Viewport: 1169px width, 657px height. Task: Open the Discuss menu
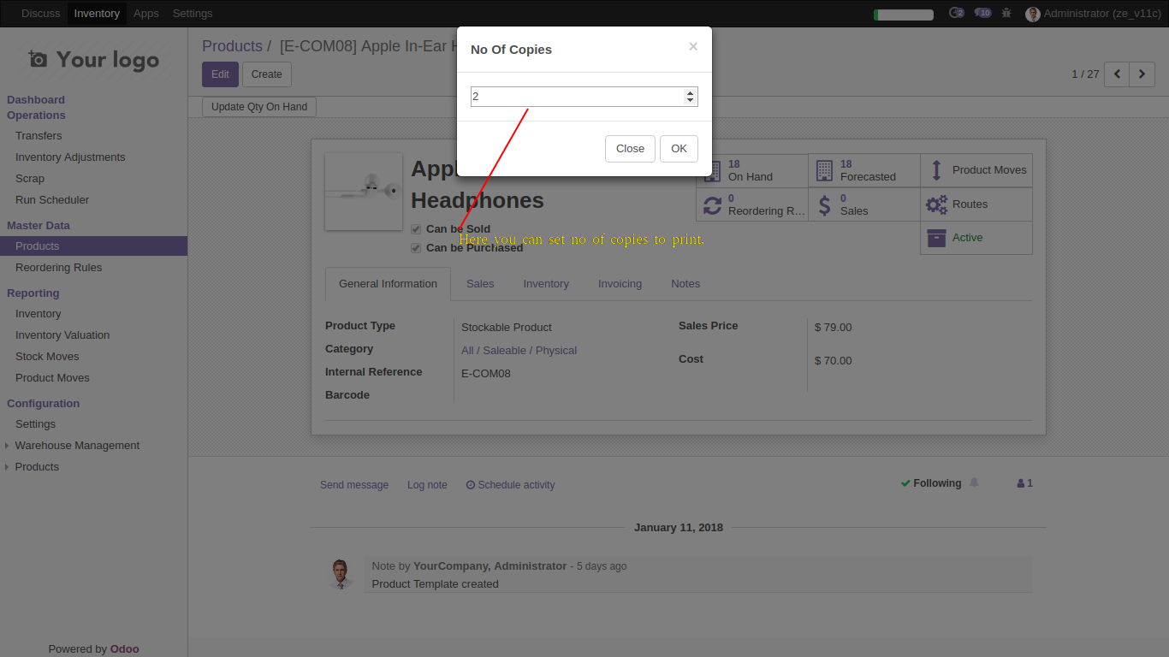point(41,13)
